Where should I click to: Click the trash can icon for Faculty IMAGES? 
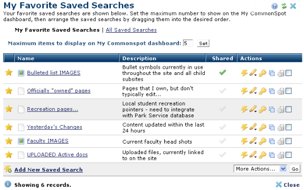click(x=281, y=141)
